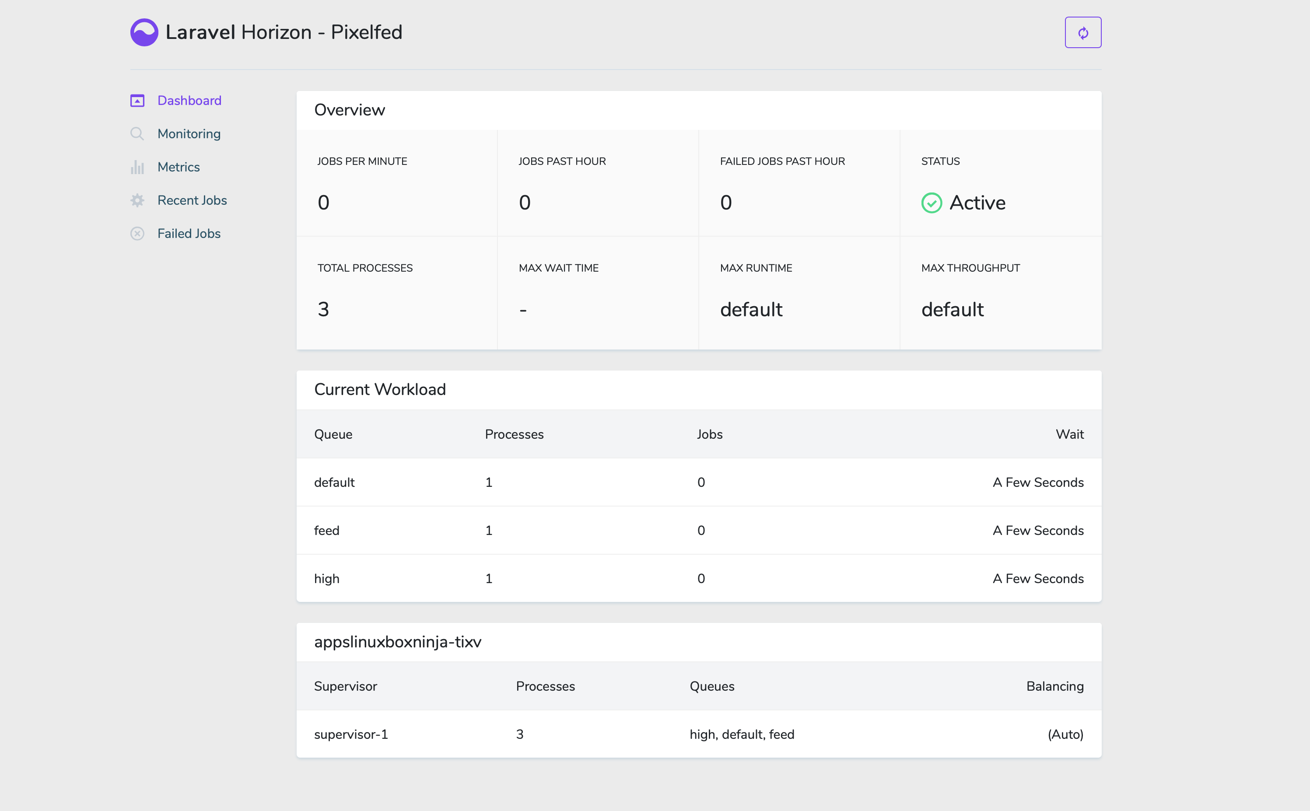1310x811 pixels.
Task: Select the Dashboard menu item
Action: coord(189,101)
